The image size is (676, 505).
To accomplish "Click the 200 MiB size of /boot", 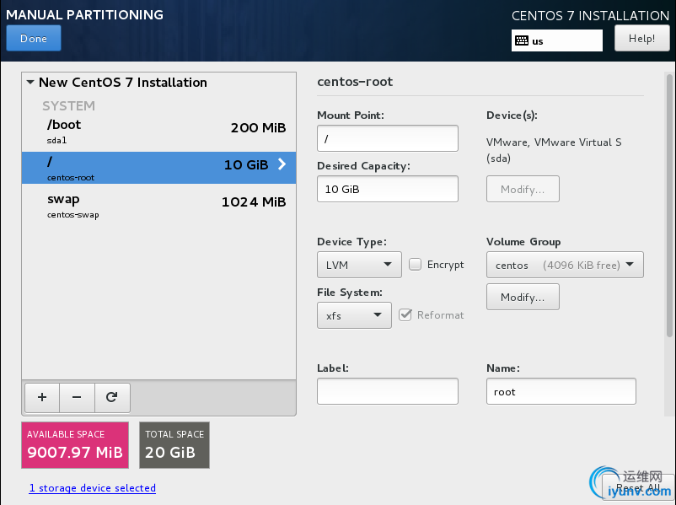I will click(x=258, y=127).
